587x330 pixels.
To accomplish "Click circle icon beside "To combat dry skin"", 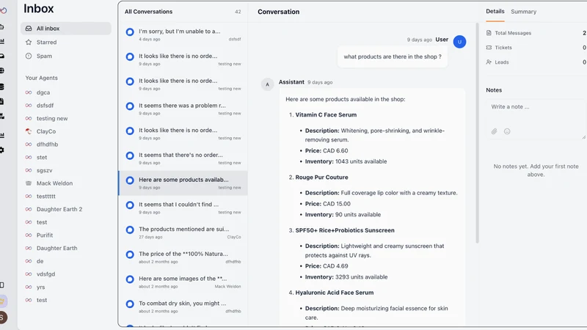I will coord(130,304).
